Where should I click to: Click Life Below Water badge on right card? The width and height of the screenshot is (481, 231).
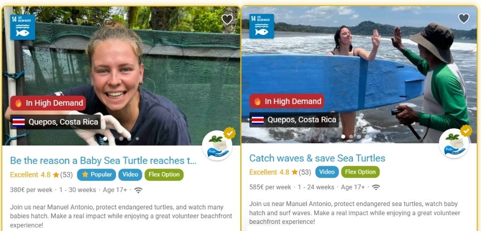262,26
